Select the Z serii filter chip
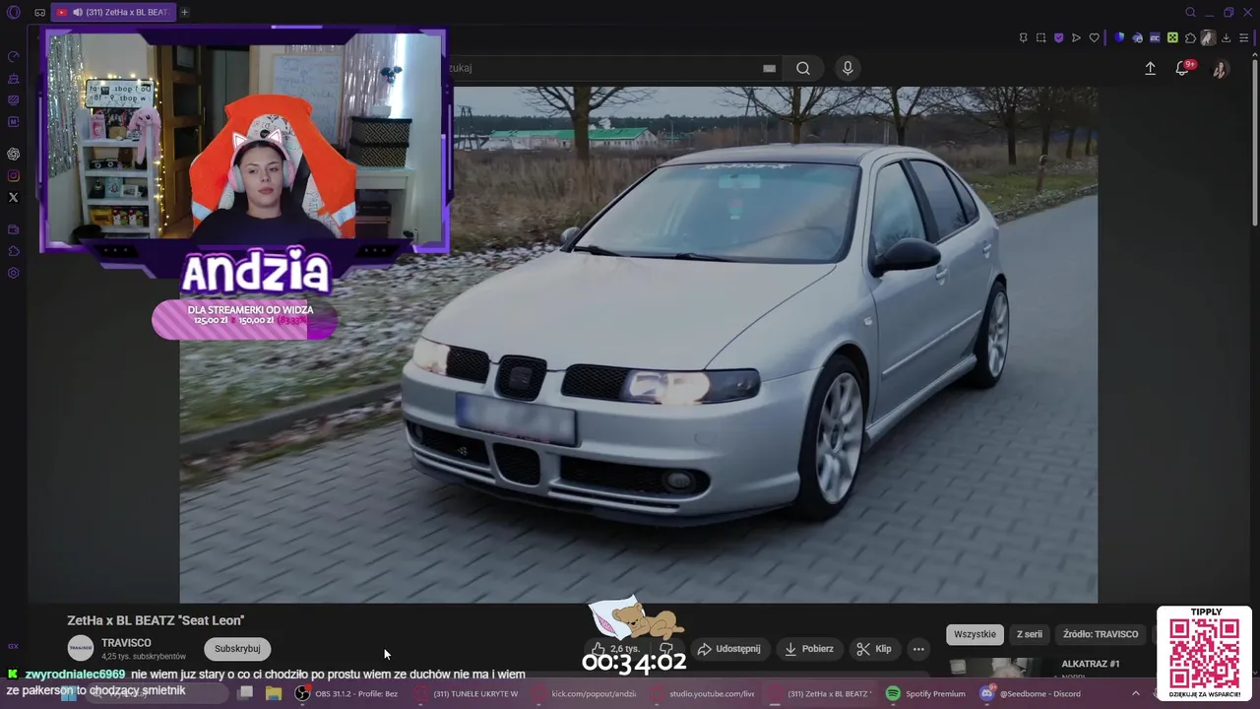Image resolution: width=1260 pixels, height=709 pixels. [1030, 634]
